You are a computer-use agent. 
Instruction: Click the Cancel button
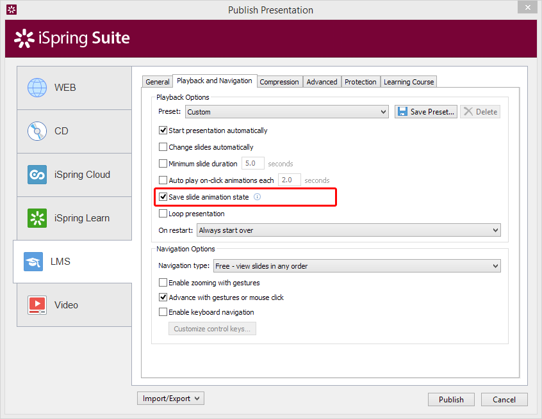(x=504, y=400)
